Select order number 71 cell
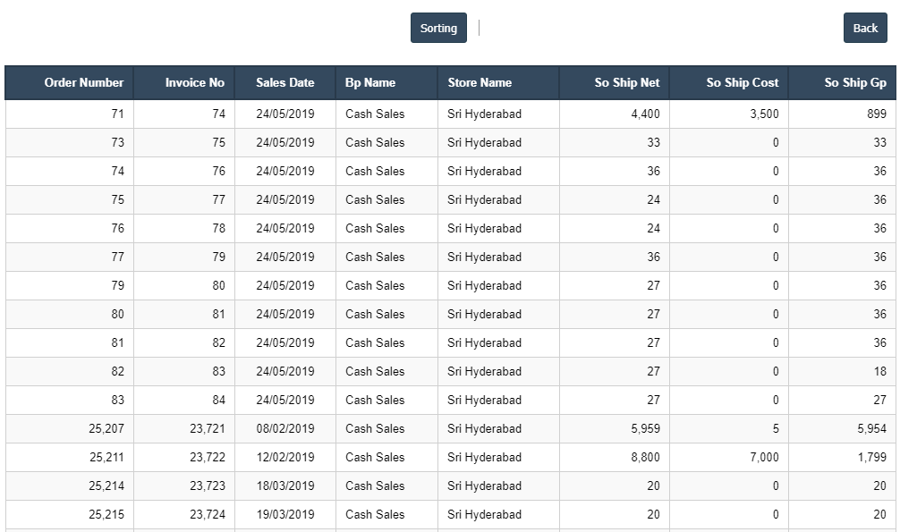This screenshot has height=532, width=900. coord(117,114)
